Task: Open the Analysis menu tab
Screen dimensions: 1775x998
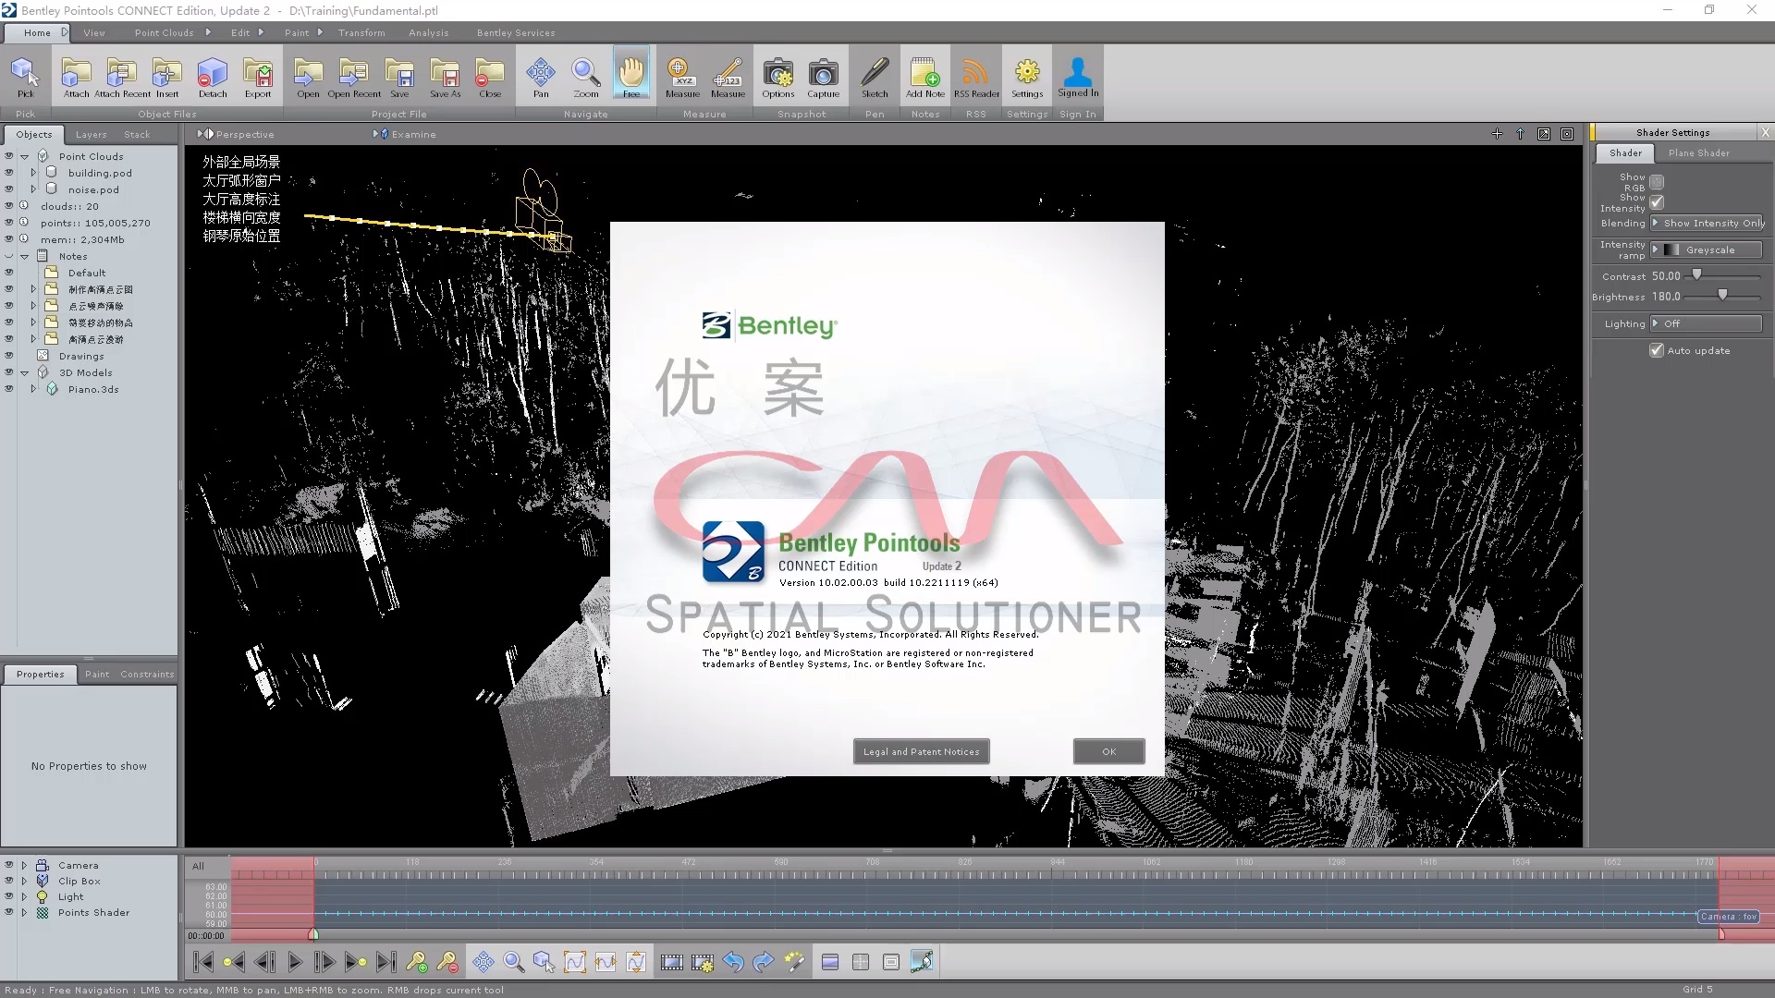Action: click(428, 32)
